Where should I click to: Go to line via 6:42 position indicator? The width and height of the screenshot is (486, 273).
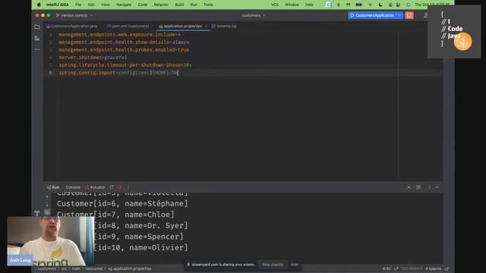(x=387, y=268)
